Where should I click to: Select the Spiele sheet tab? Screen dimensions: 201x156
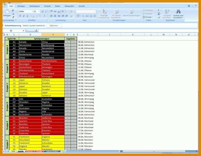21,151
